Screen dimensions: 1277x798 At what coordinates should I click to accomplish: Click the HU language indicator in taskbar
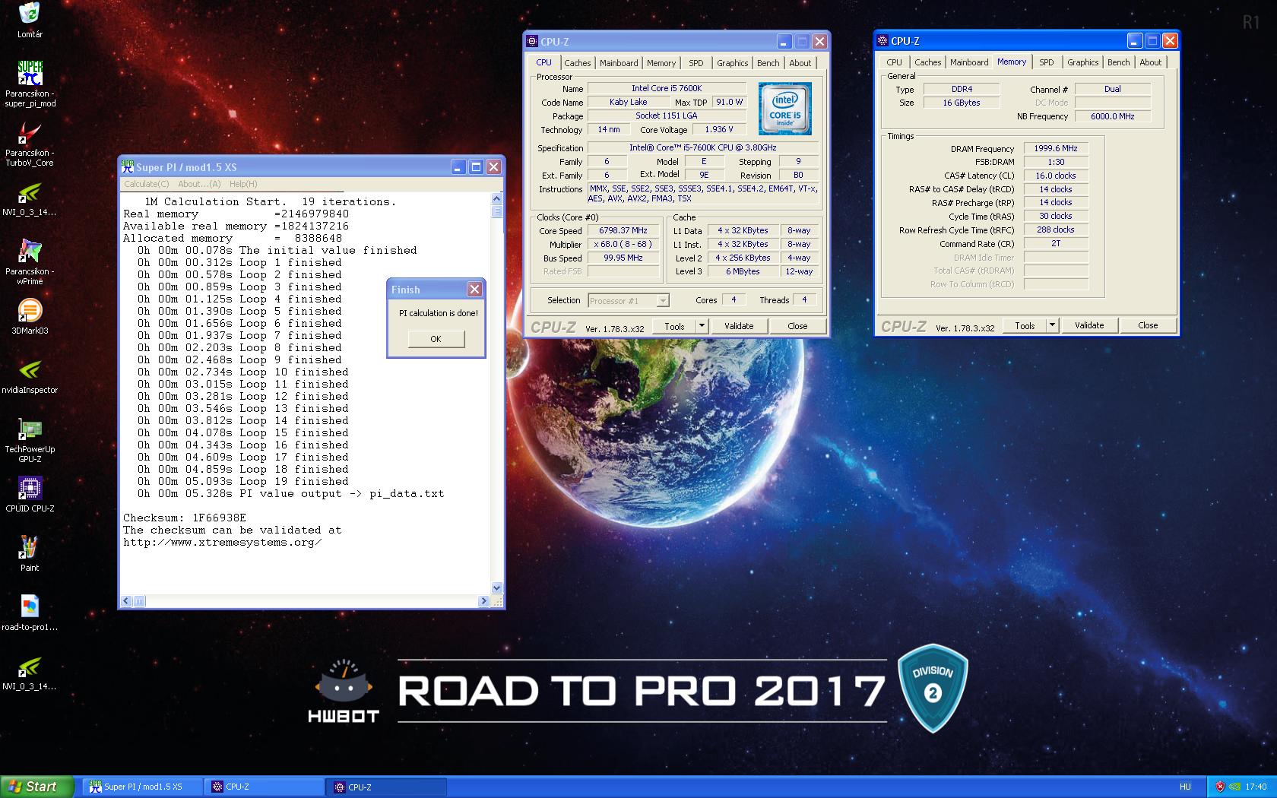[x=1185, y=787]
